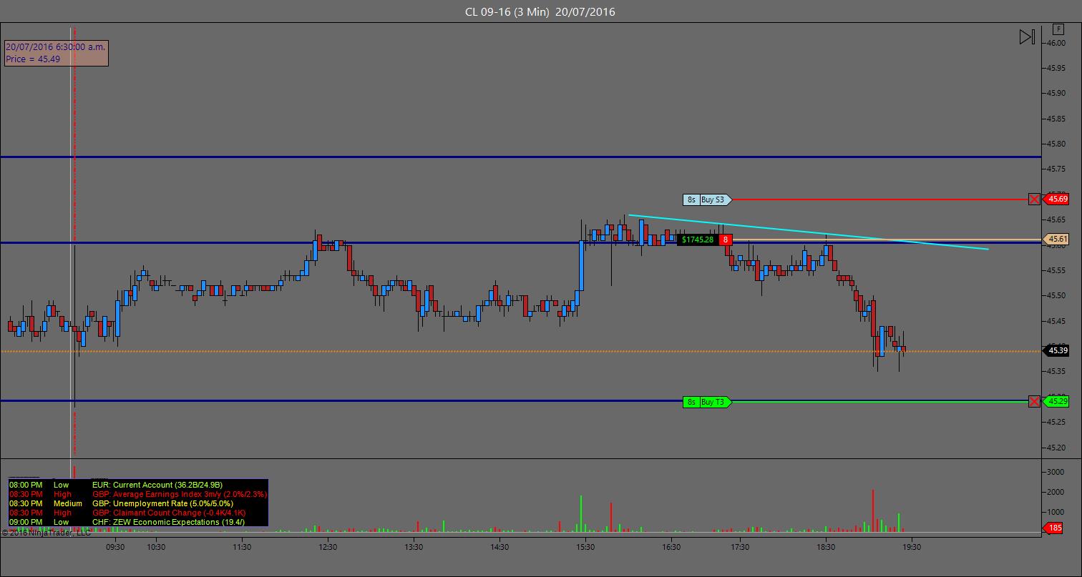Select the cyan descending trend line
The height and width of the screenshot is (577, 1082).
click(809, 232)
